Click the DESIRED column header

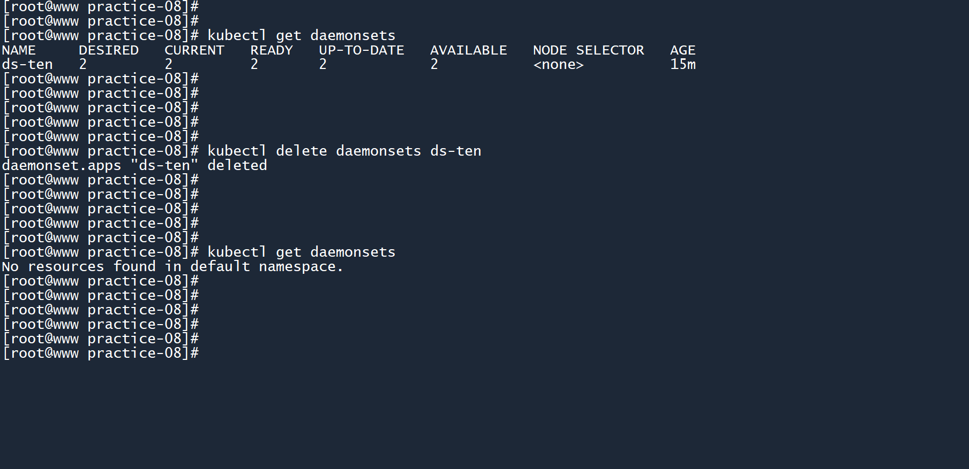109,50
